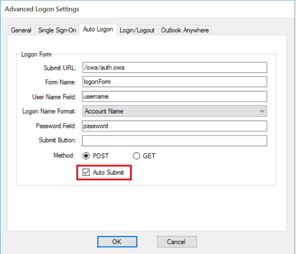296x254 pixels.
Task: Uncheck the Auto Submit checkbox
Action: tap(86, 172)
